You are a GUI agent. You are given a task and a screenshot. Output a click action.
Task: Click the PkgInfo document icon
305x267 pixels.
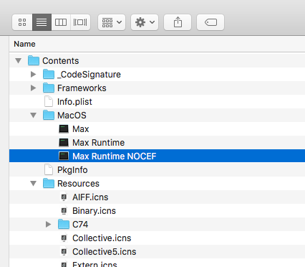(x=49, y=169)
